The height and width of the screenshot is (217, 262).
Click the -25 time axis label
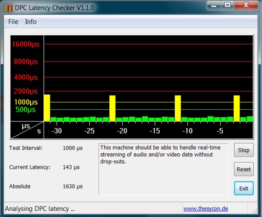[x=89, y=131]
